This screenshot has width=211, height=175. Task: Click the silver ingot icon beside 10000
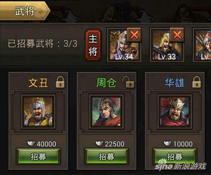168,143
